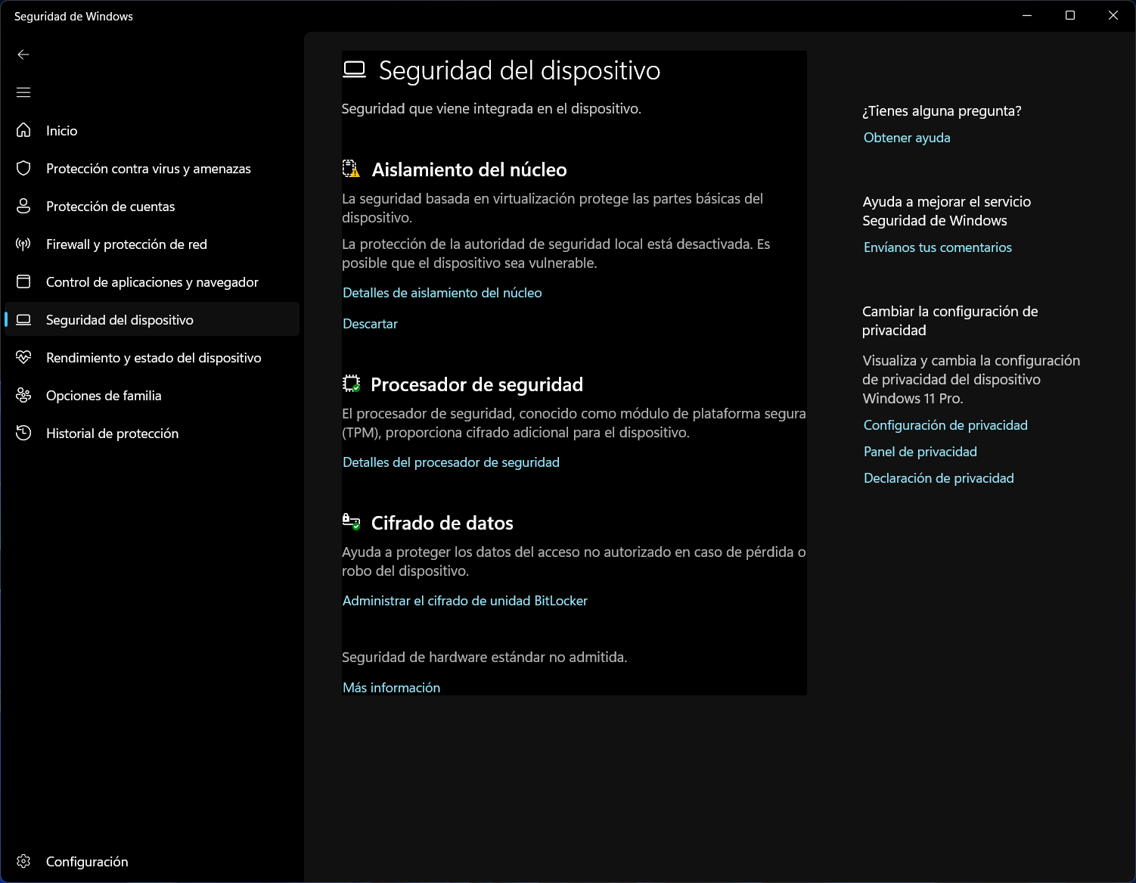Click text 'Seguridad de hardware estándar no admitida.'

point(484,658)
